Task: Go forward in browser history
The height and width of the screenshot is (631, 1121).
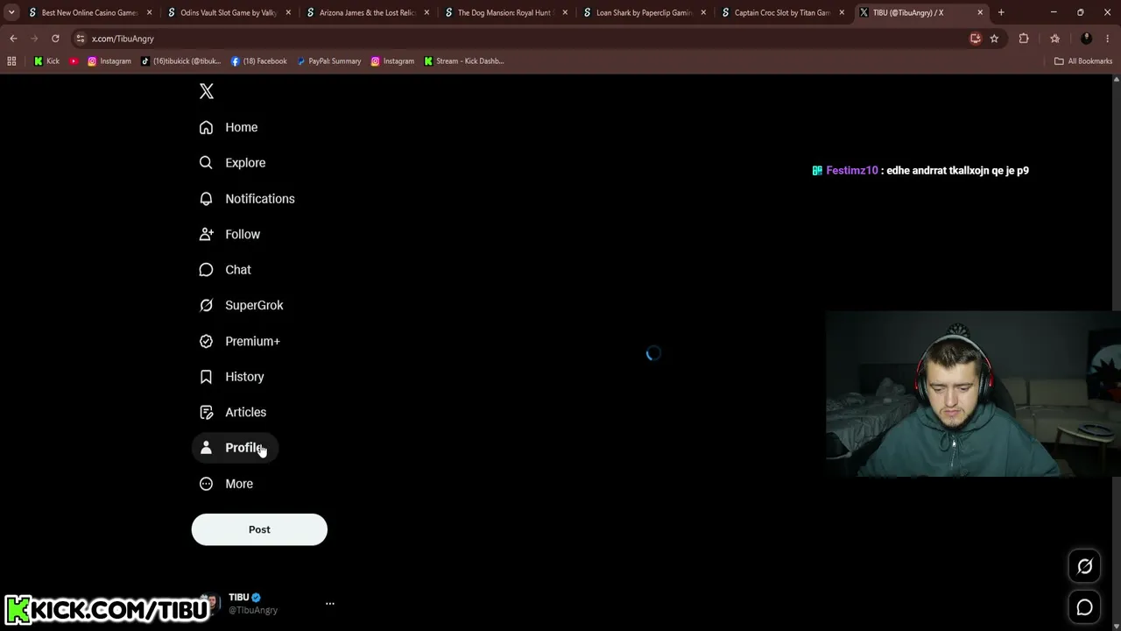Action: [x=34, y=39]
